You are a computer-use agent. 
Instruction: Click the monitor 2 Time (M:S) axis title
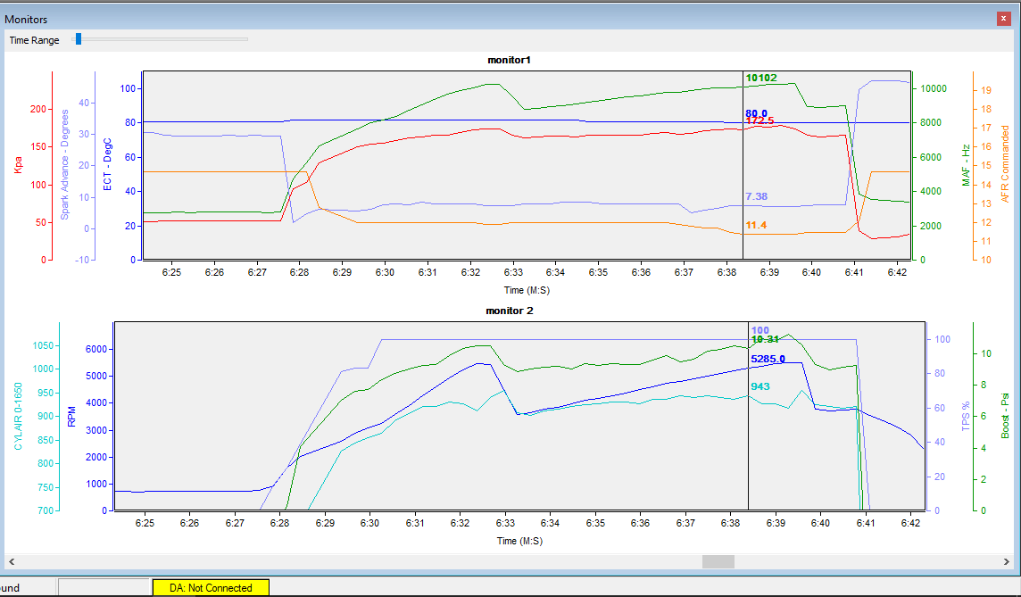click(x=519, y=541)
